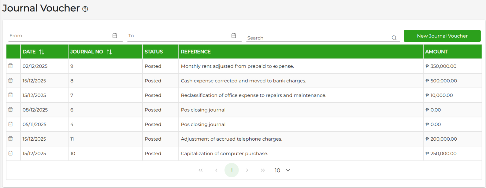
Task: Click the search magnifier icon
Action: click(x=394, y=38)
